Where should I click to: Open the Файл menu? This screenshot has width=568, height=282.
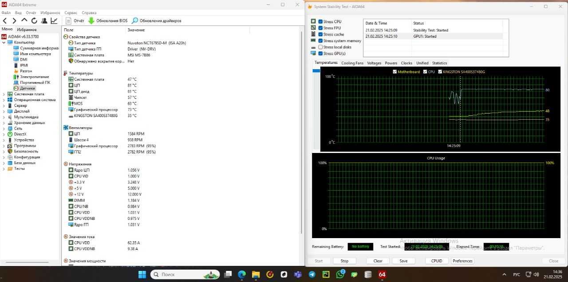click(x=6, y=13)
